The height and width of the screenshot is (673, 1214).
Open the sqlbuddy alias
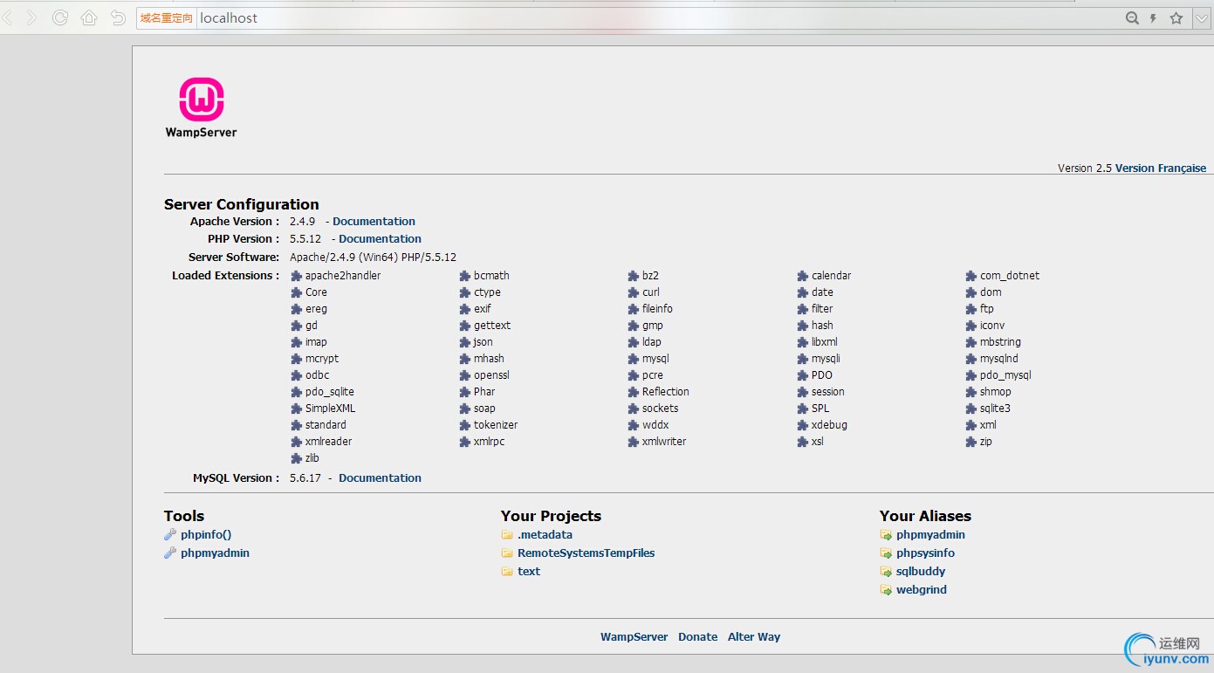(921, 572)
